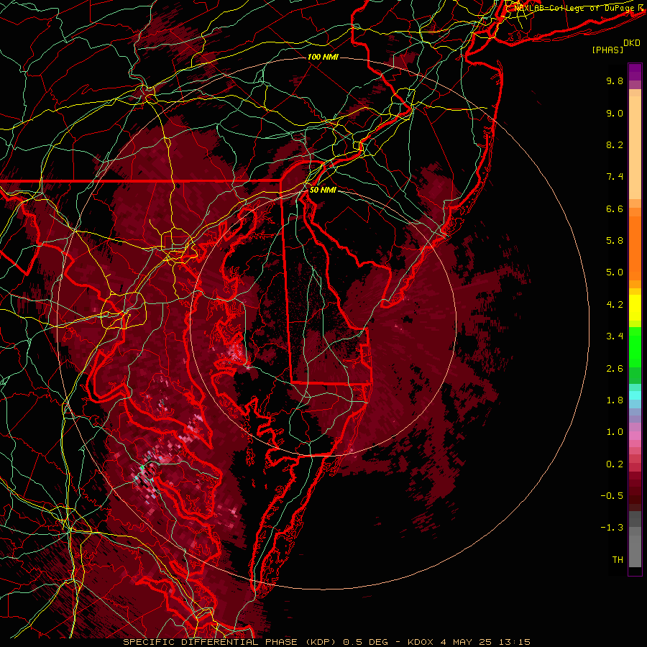Click the 5.0 legend value
Viewport: 647px width, 647px height.
[615, 272]
